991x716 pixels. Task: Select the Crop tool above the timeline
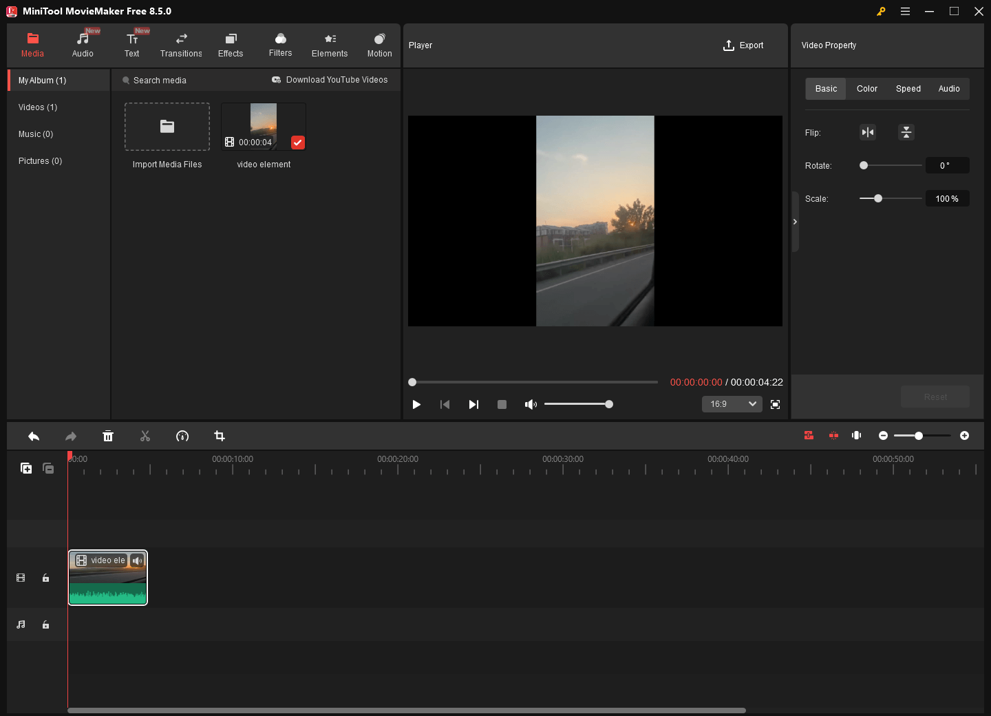[219, 436]
